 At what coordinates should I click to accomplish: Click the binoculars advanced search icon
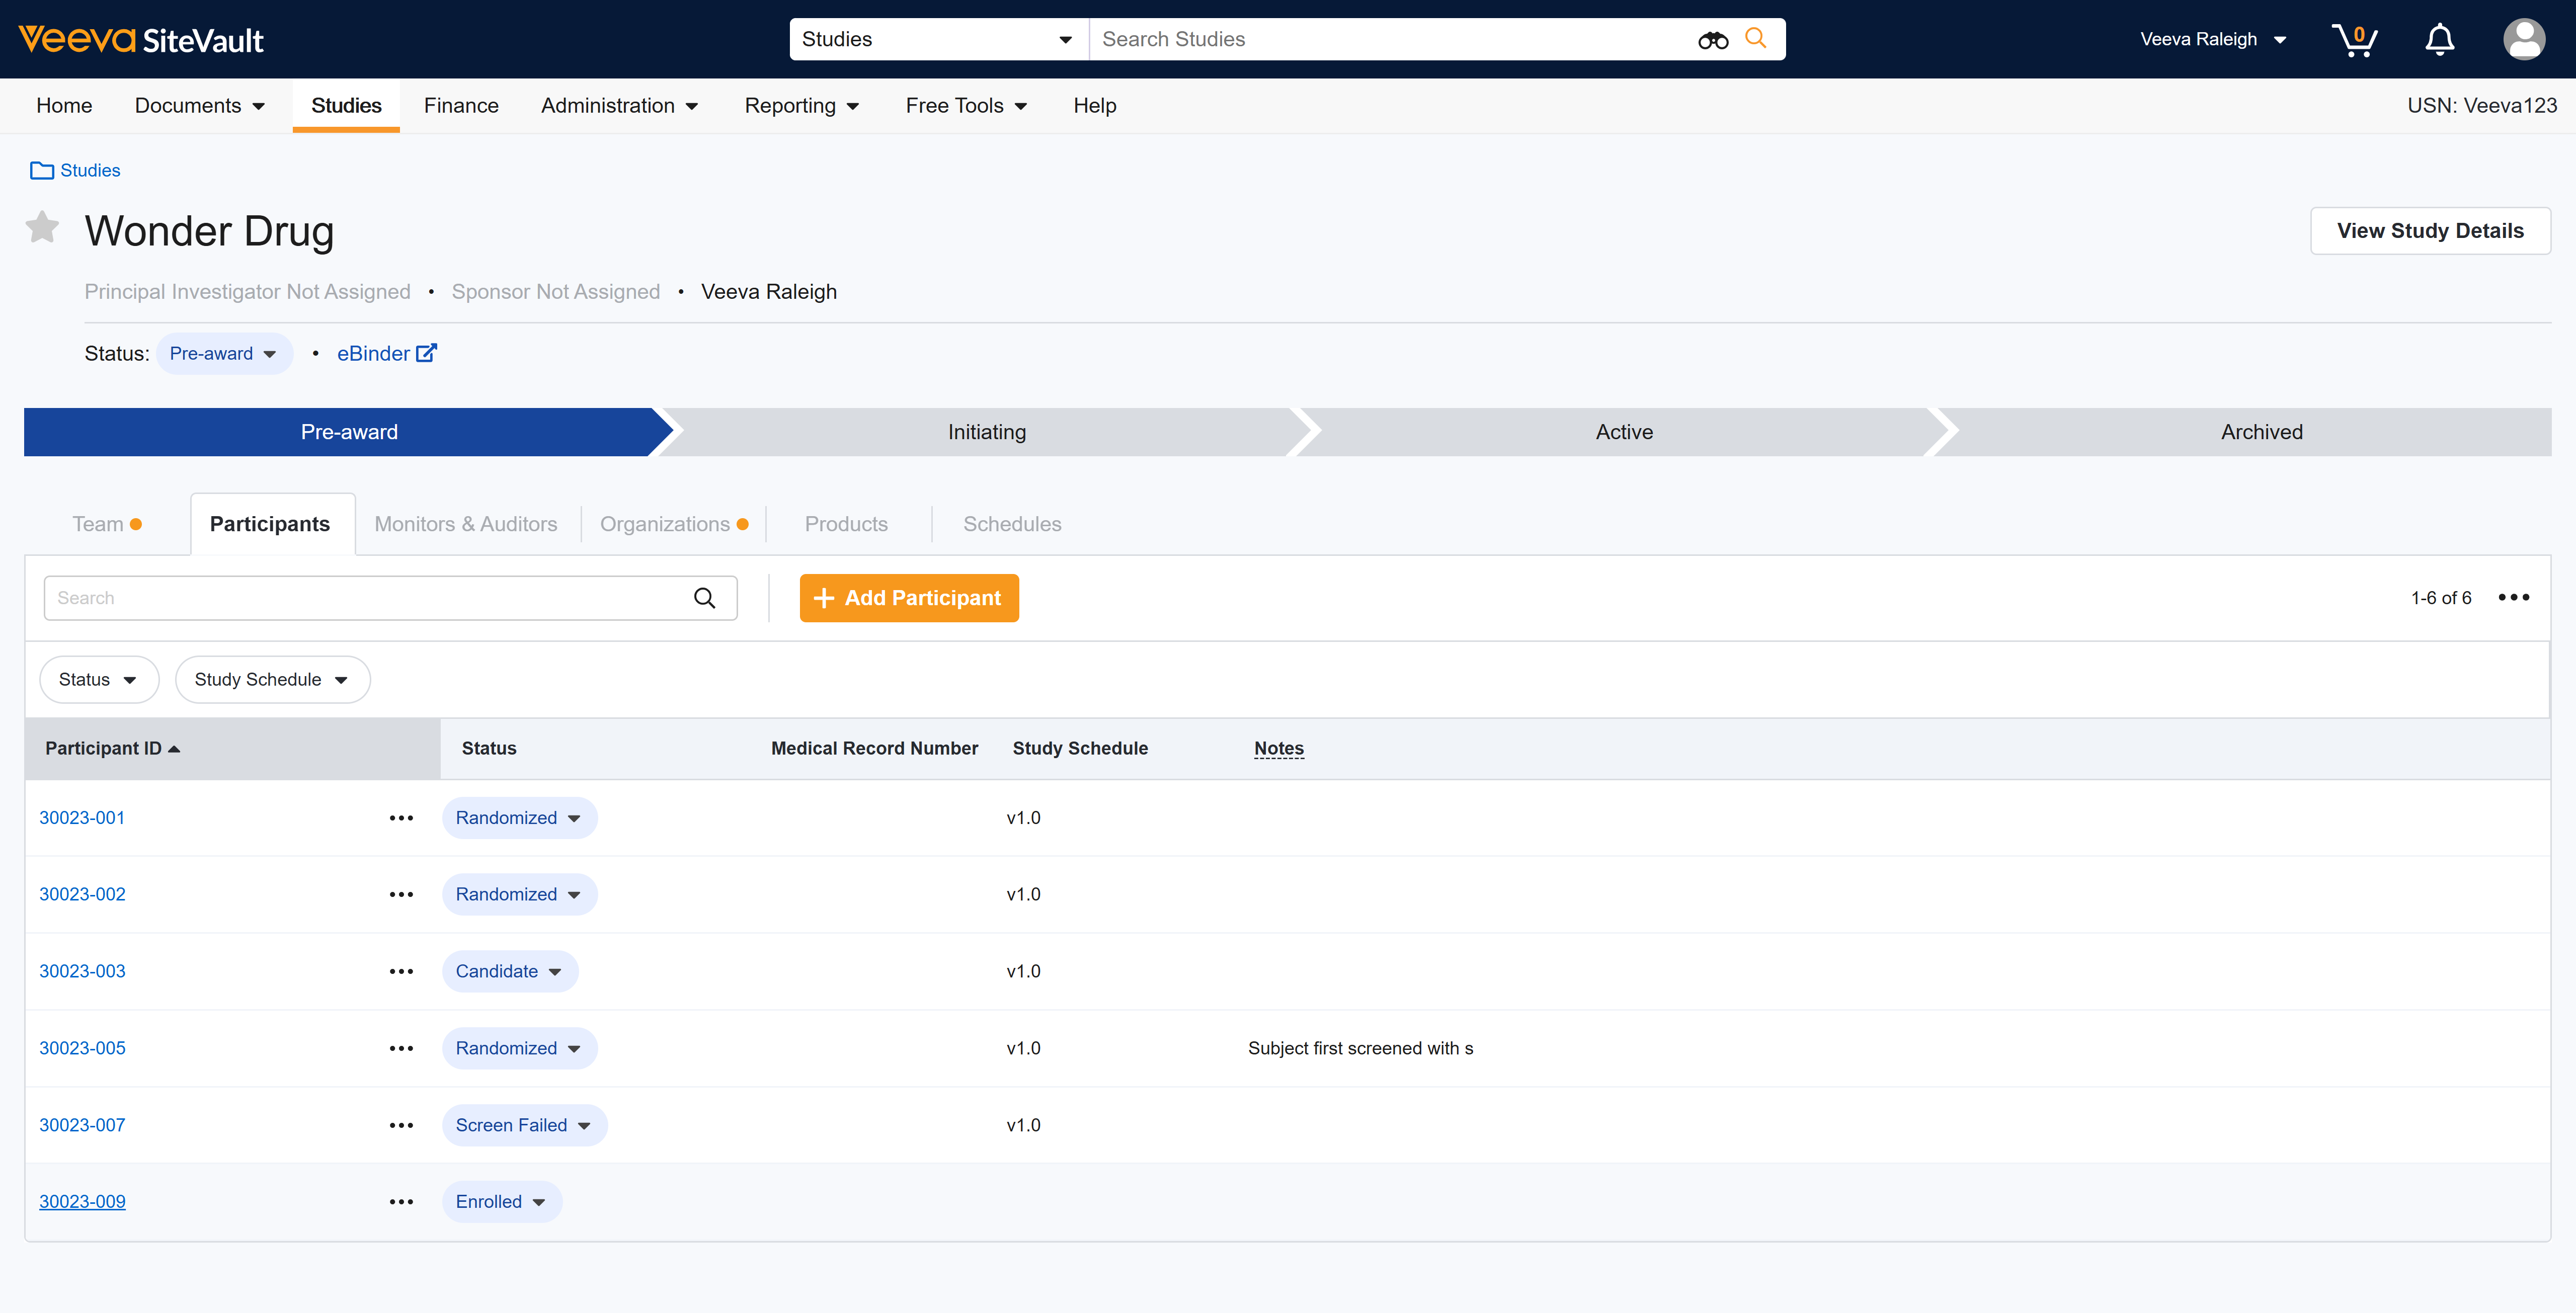[x=1712, y=40]
